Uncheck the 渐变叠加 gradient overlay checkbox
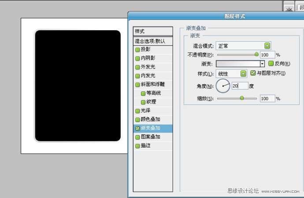Viewport: 304px width, 198px height. [137, 129]
